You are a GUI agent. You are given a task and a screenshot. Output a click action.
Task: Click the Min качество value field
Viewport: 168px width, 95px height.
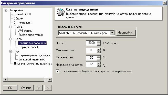click(x=91, y=58)
